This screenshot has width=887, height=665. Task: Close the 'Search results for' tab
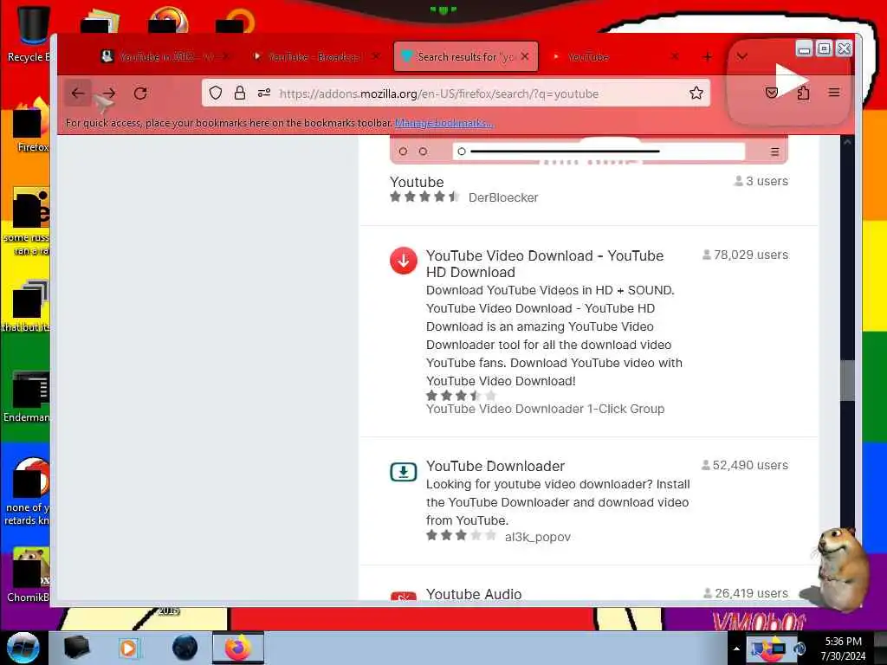click(525, 56)
